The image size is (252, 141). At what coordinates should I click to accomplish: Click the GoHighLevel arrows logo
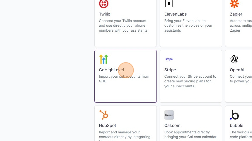pos(104,59)
